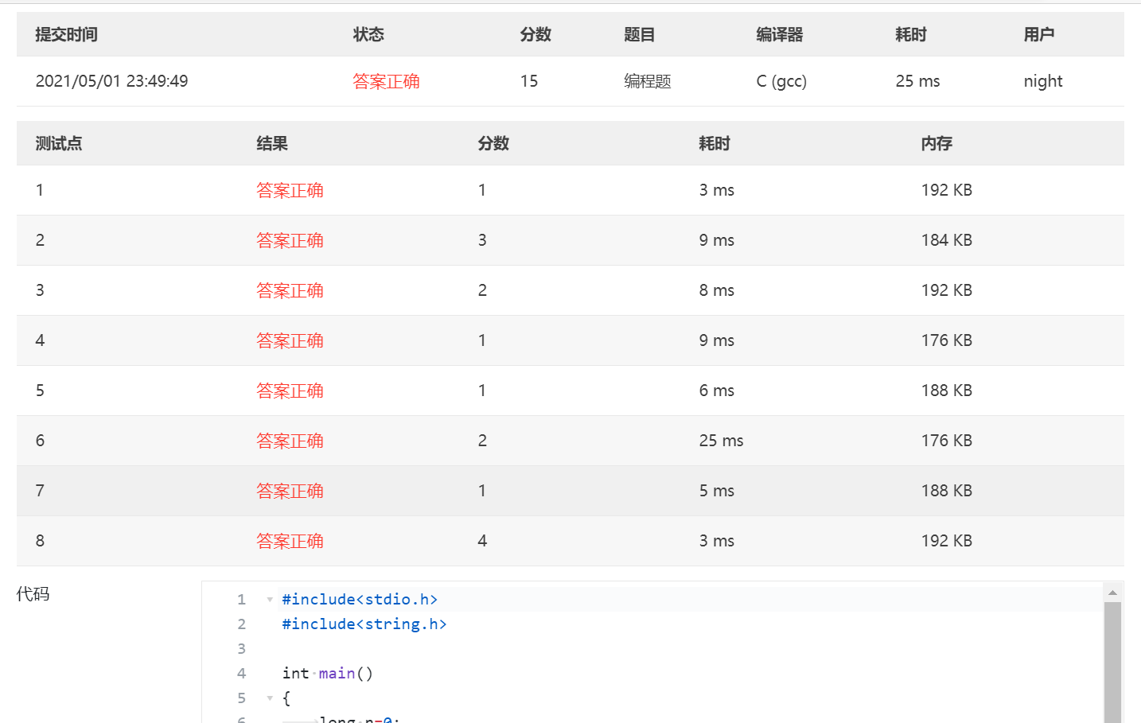Click the 分数 header in the submission summary table
The image size is (1141, 723).
click(535, 34)
